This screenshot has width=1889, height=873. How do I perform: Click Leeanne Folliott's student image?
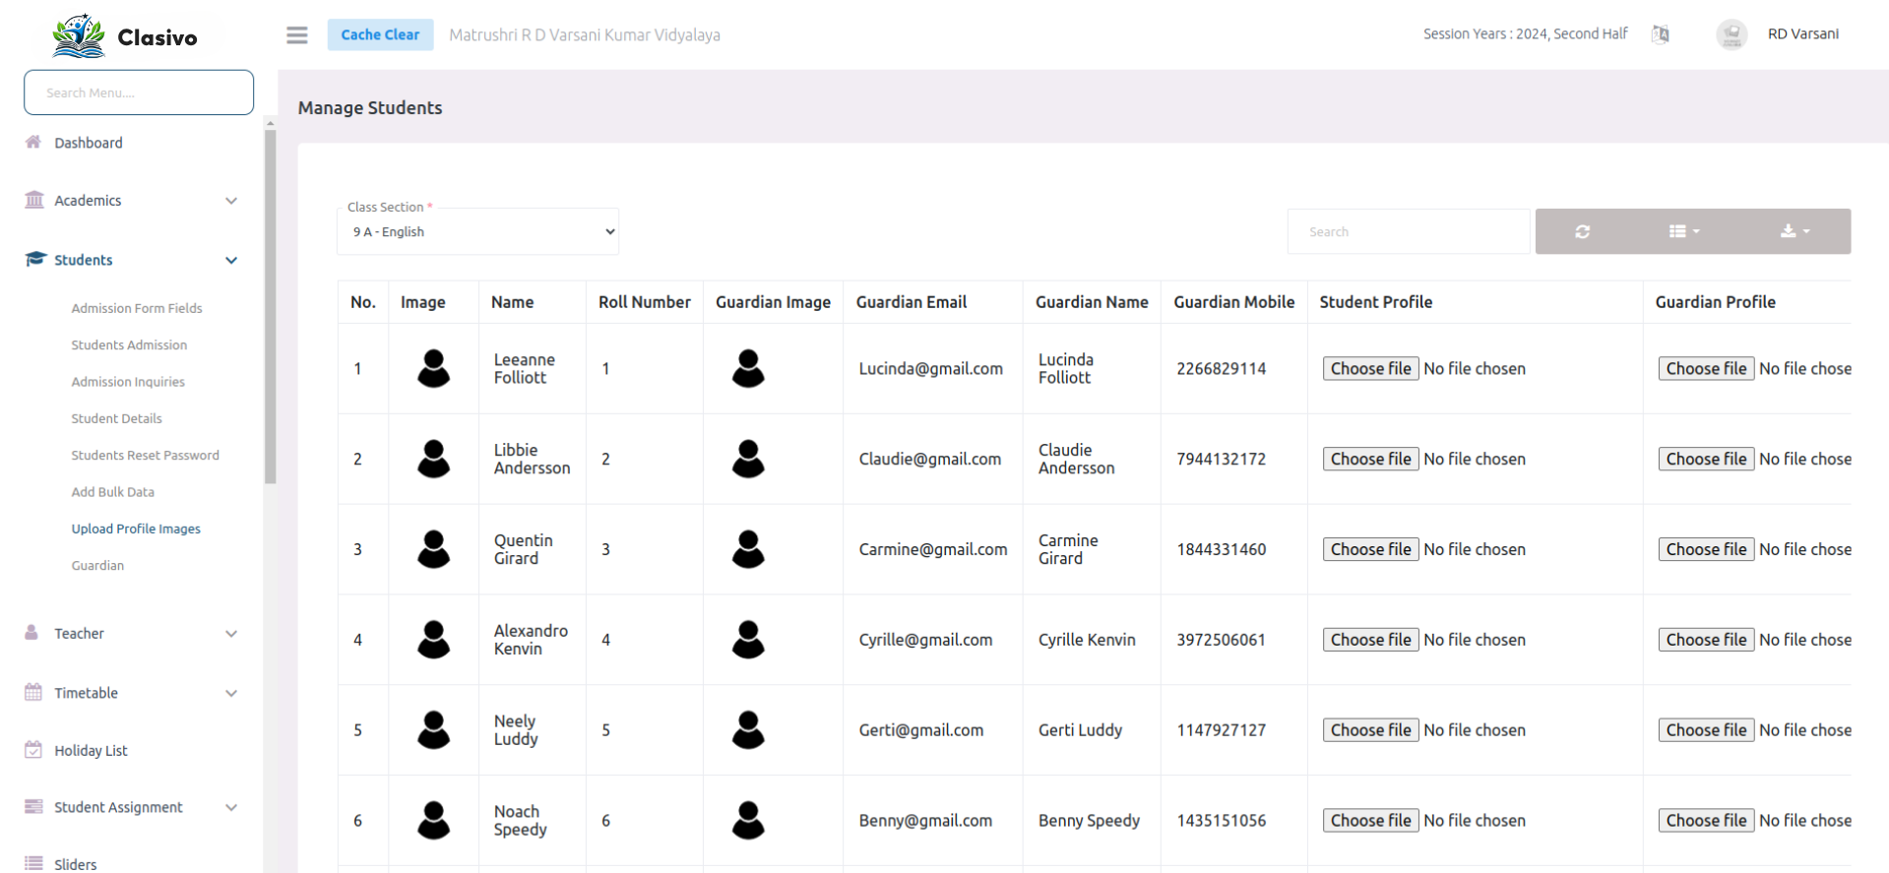coord(434,368)
